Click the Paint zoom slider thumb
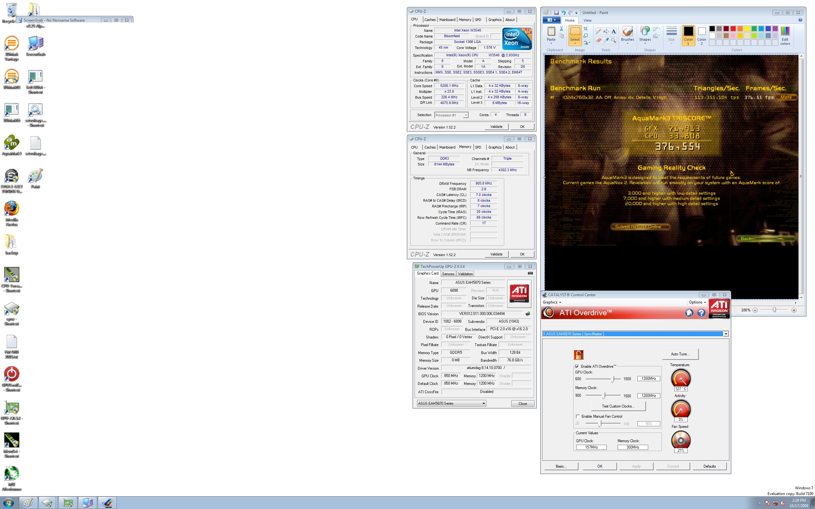 coord(774,310)
